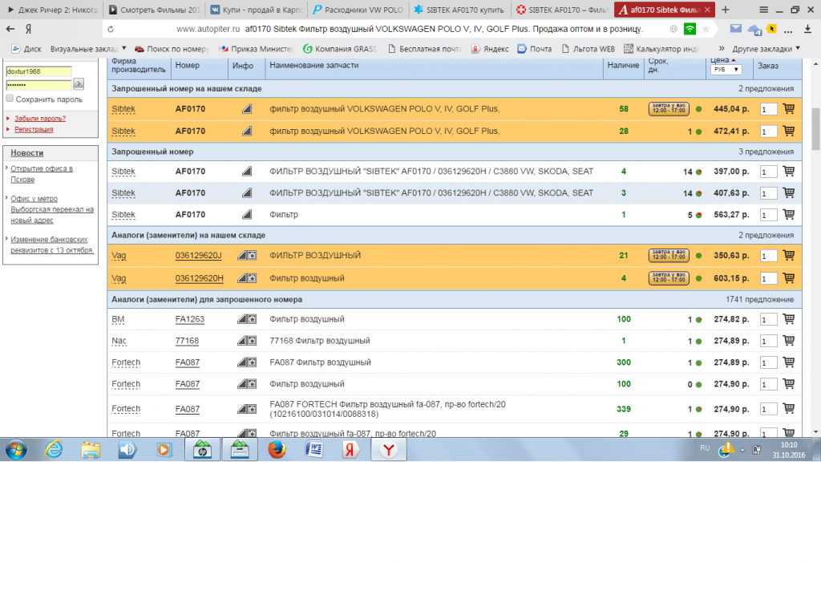The height and width of the screenshot is (603, 821).
Task: Submit login with arrow button
Action: click(79, 83)
